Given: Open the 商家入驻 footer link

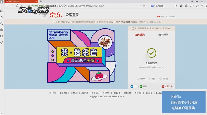Looking at the screenshot, I should [x=85, y=93].
